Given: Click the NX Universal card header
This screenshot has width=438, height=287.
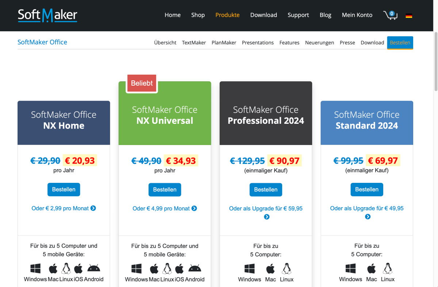Looking at the screenshot, I should 165,113.
